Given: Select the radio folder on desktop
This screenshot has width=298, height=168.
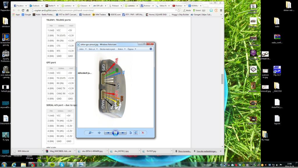Looking at the screenshot, I should [277, 22].
